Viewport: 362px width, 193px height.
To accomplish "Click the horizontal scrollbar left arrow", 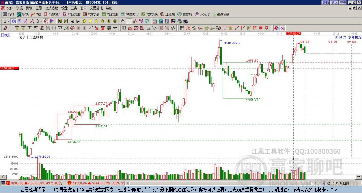I will tap(127, 183).
